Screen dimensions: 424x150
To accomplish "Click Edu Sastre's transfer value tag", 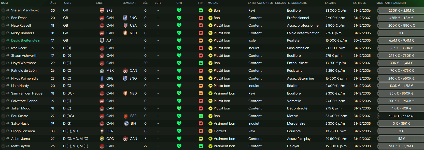I will 401,116.
